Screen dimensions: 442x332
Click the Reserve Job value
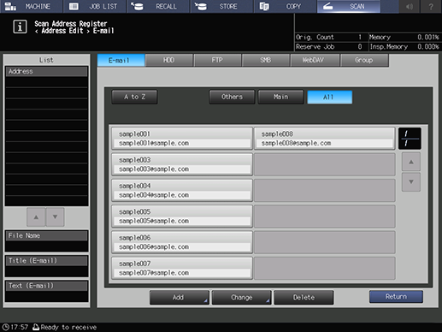pos(360,47)
